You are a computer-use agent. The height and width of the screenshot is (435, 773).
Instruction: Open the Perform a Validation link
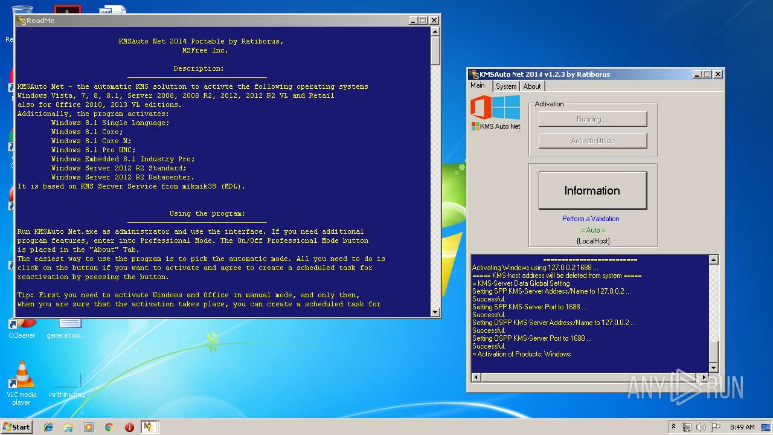coord(591,219)
